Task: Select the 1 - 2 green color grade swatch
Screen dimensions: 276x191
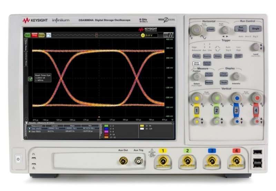Action: point(107,126)
